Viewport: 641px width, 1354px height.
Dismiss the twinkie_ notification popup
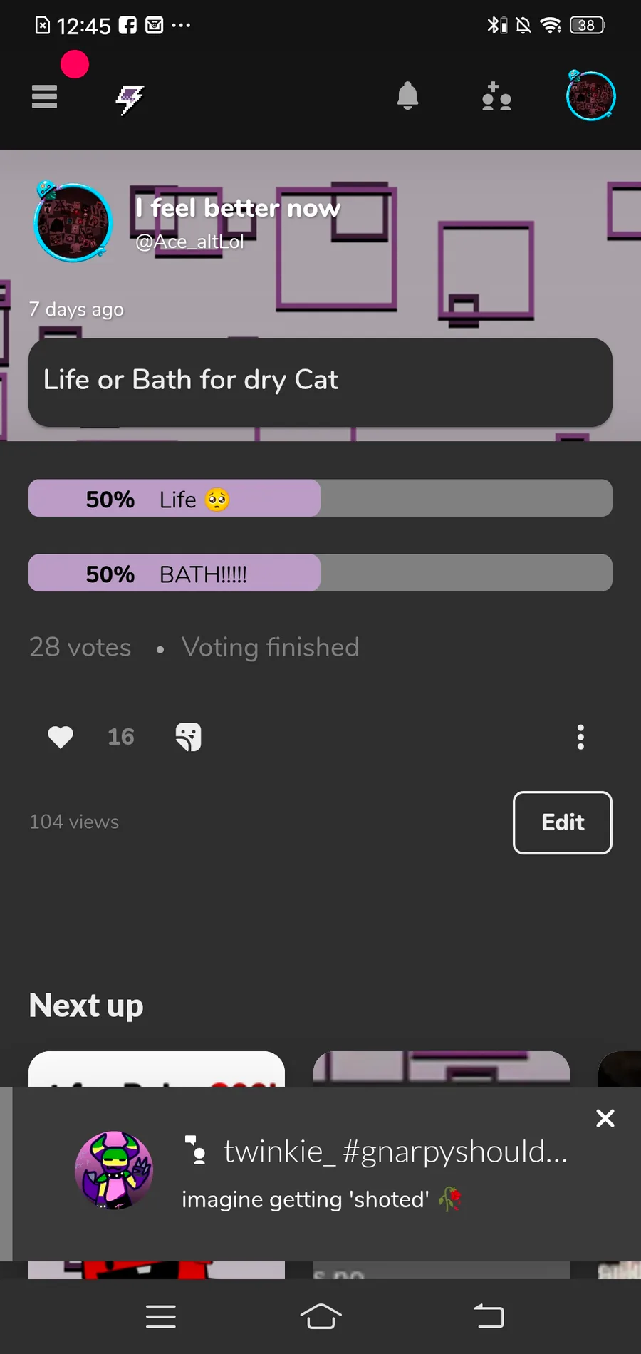tap(605, 1118)
